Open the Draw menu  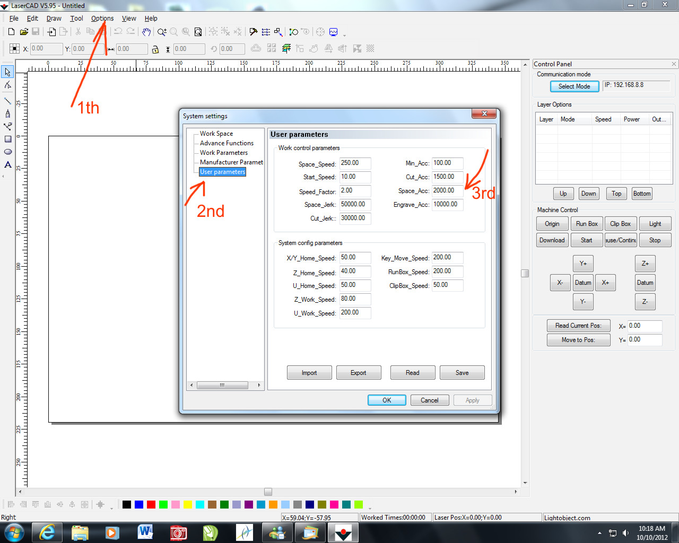tap(54, 19)
